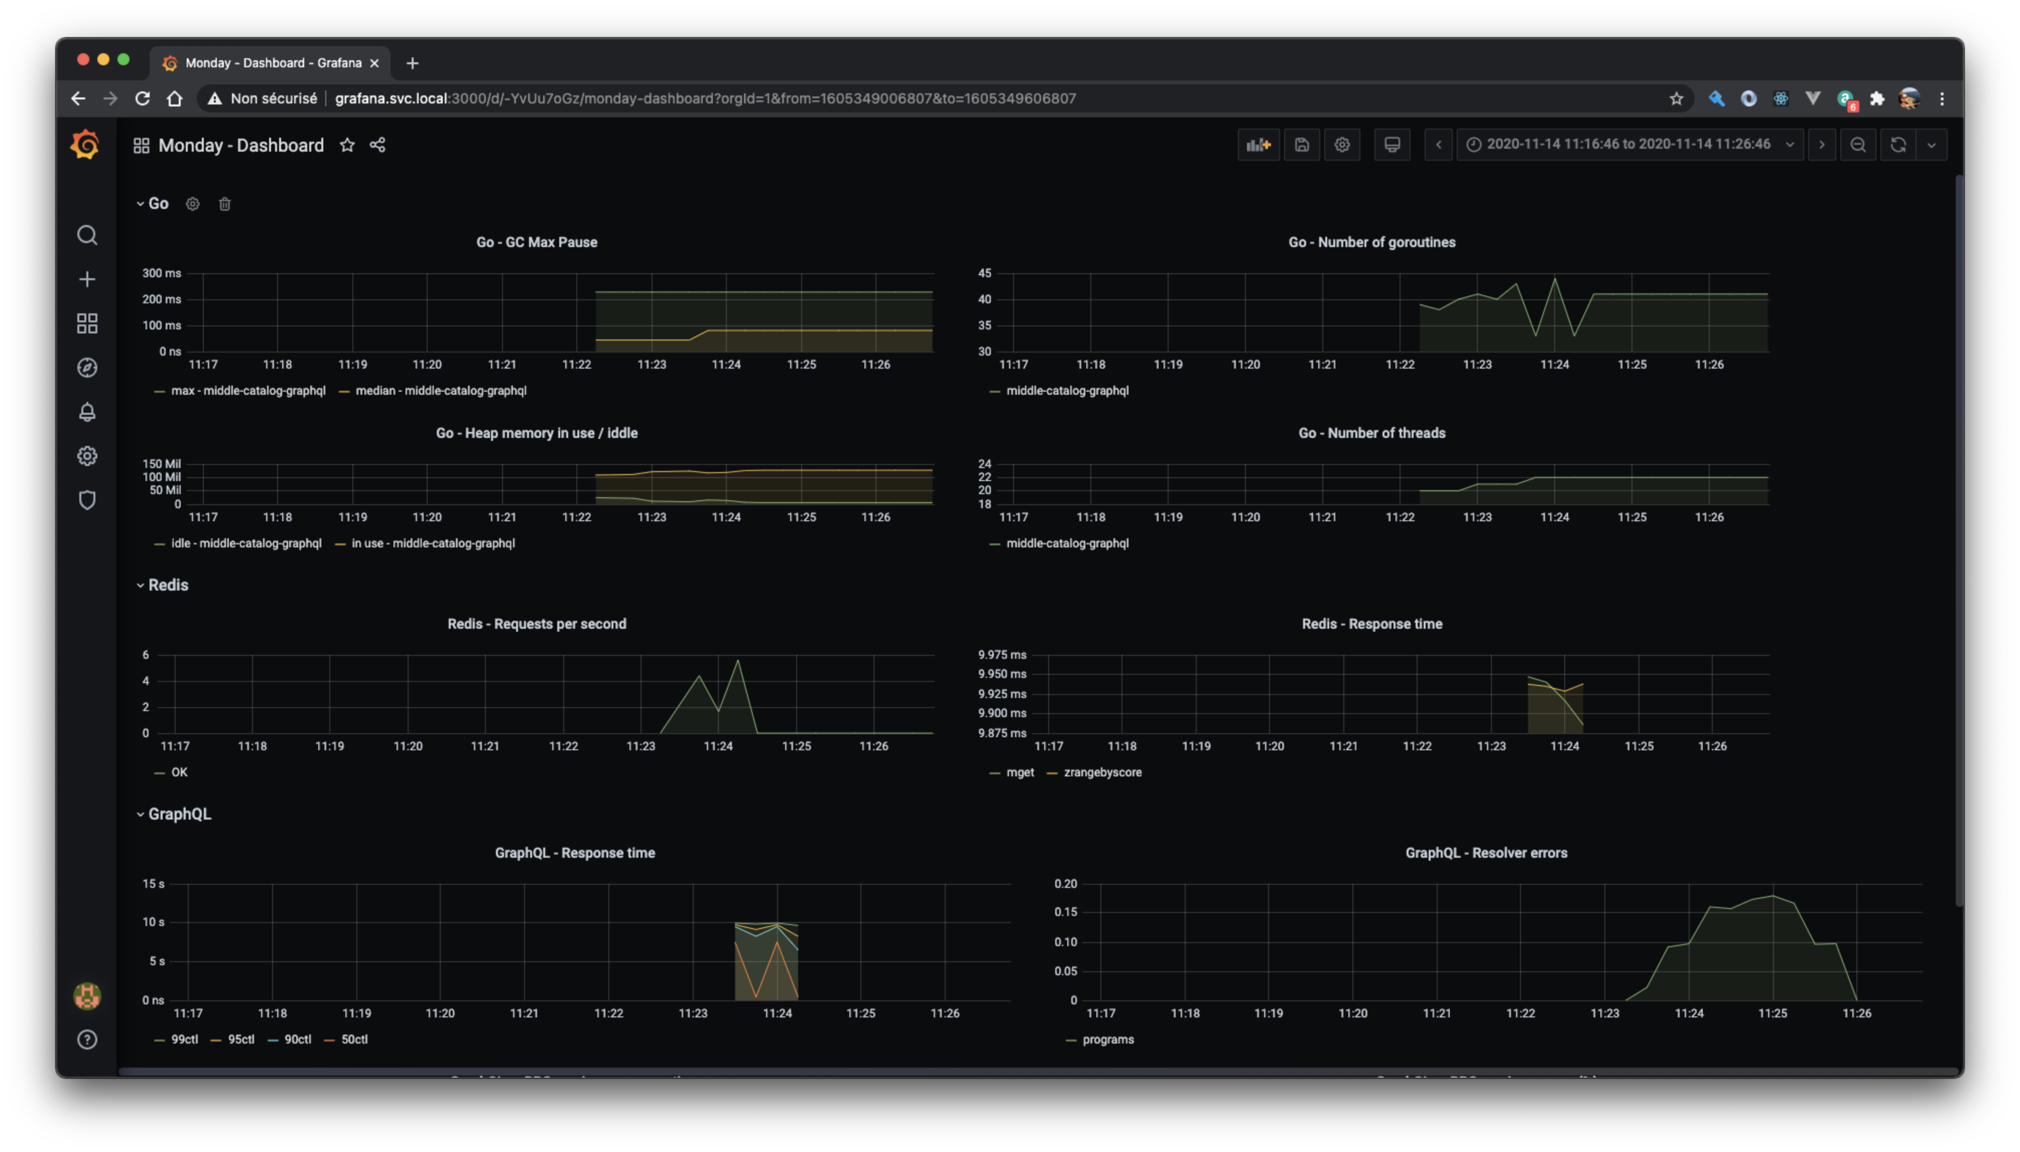Open dashboard settings gear

pos(1342,145)
